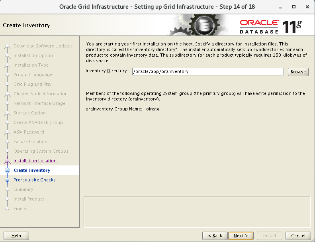Click the Install Product step
This screenshot has height=242, width=315.
pyautogui.click(x=29, y=199)
